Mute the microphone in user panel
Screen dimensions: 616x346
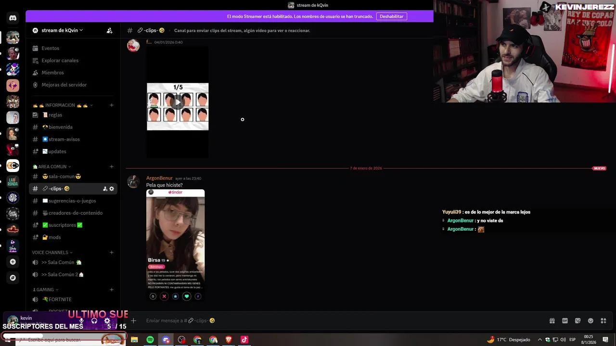coord(81,321)
